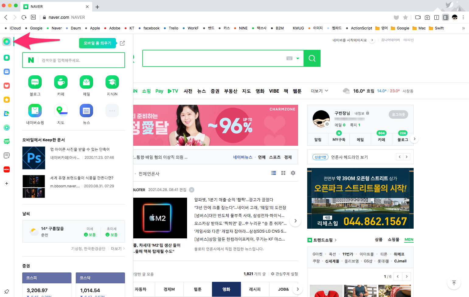Open the Papago translator parrot sidebar icon

[7, 114]
